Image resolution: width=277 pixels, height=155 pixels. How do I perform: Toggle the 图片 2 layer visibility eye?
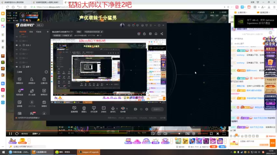17,54
